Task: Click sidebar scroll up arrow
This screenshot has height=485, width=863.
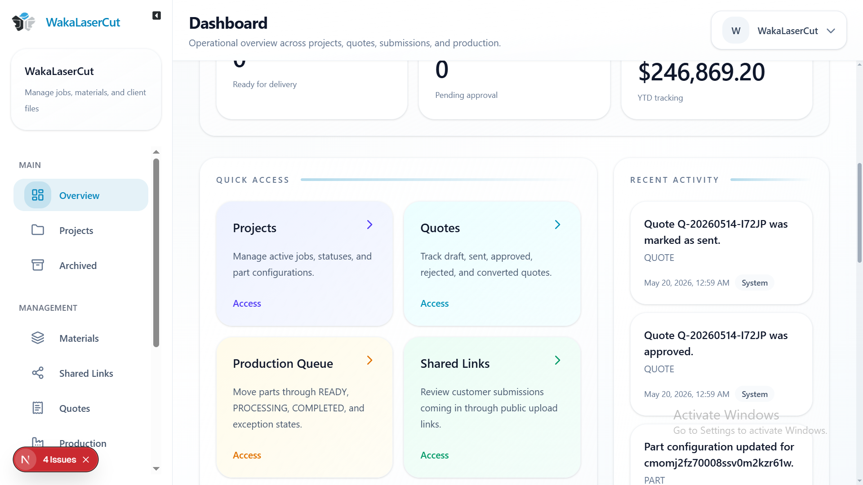Action: point(156,152)
